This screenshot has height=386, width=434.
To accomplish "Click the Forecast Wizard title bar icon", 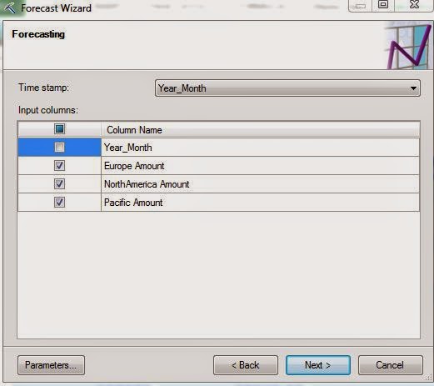I will click(x=10, y=8).
